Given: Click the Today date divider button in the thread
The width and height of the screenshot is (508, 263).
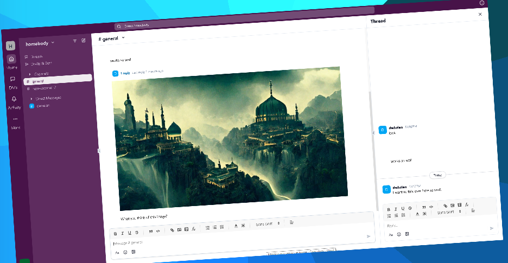Looking at the screenshot, I should [x=437, y=175].
